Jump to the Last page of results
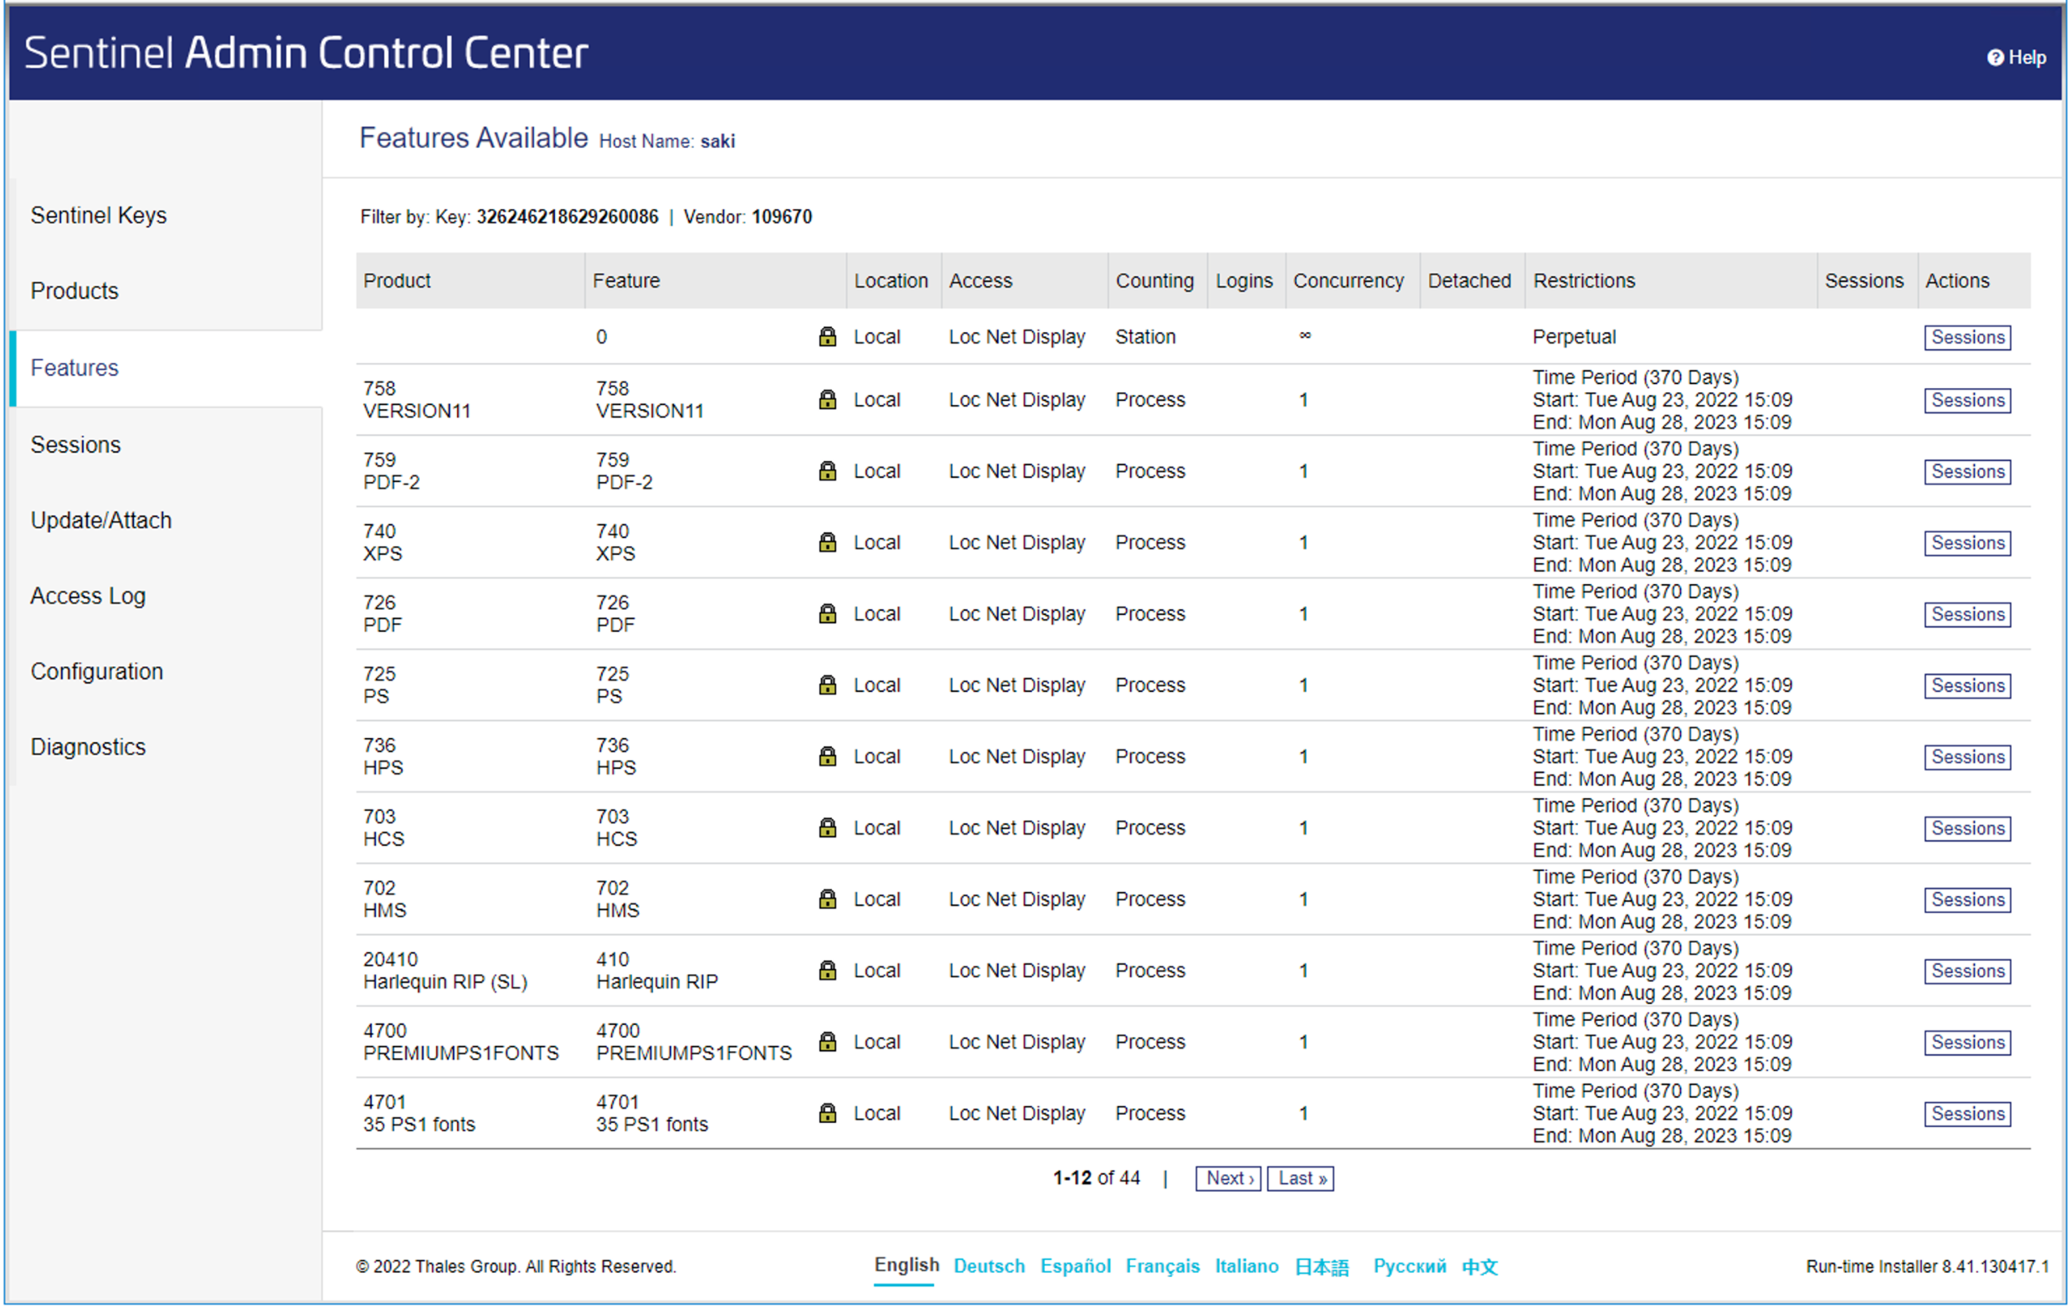 (x=1300, y=1179)
